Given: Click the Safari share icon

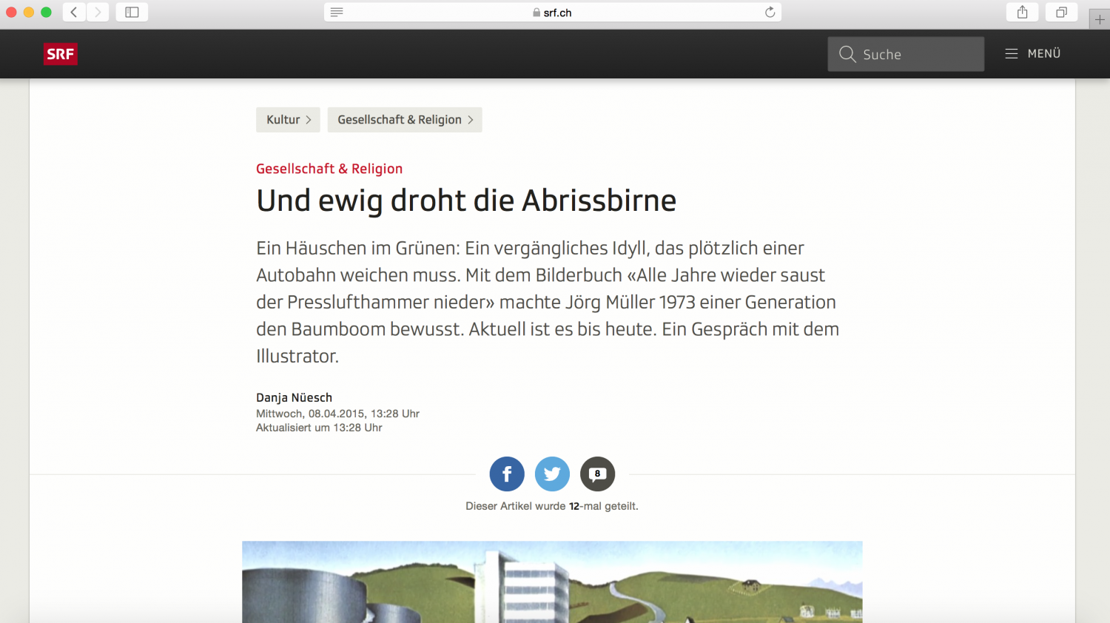Looking at the screenshot, I should pyautogui.click(x=1022, y=12).
